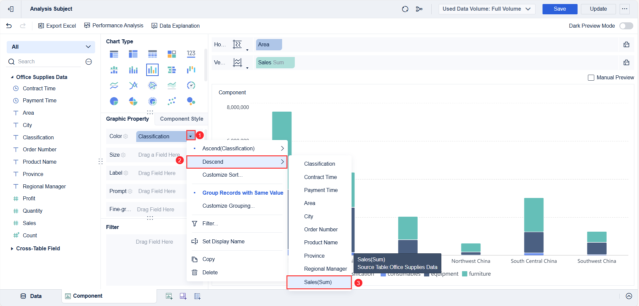Click Customize Sort... menu entry
The height and width of the screenshot is (306, 639).
[x=222, y=175]
